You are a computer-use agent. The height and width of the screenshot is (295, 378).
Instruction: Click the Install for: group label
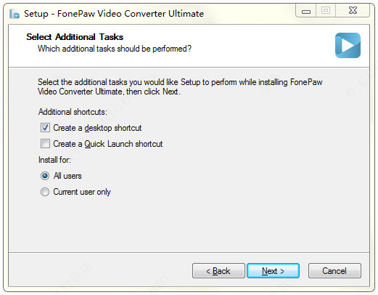[54, 160]
